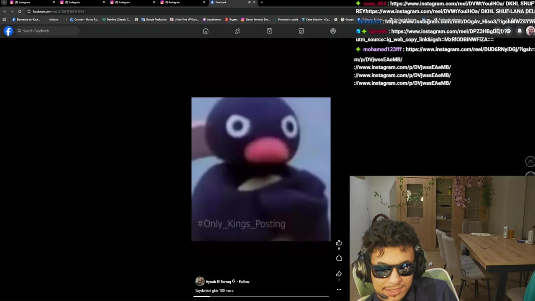
Task: Click chat username mohamed123fff
Action: click(x=382, y=49)
